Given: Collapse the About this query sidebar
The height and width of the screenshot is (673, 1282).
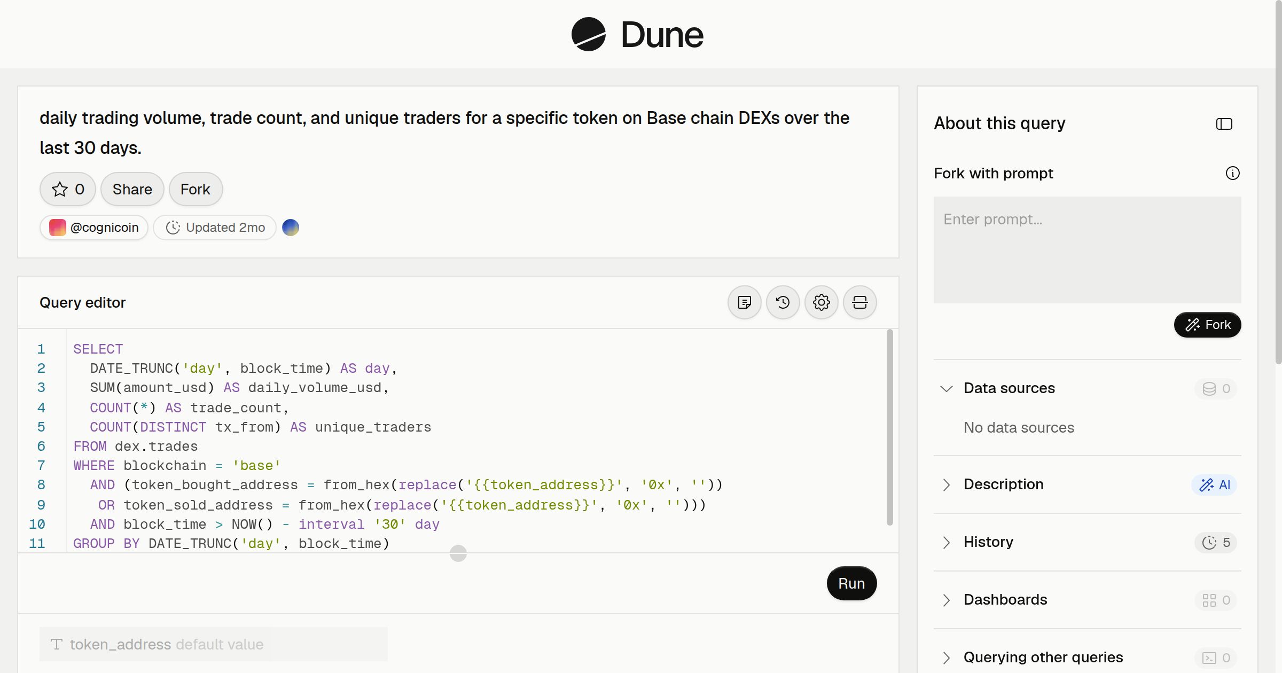Looking at the screenshot, I should 1224,124.
